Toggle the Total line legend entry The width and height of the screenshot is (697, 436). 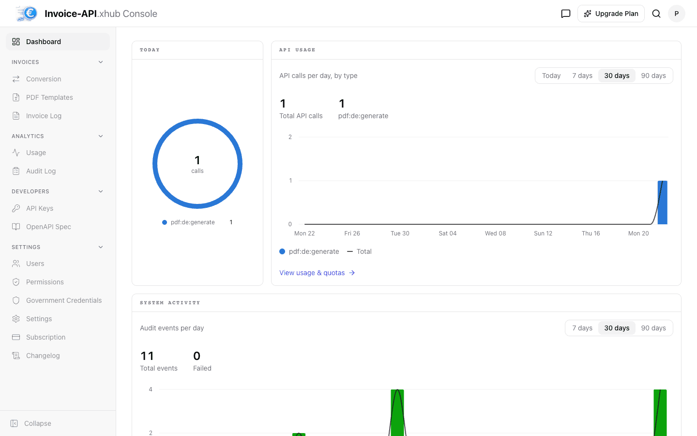pyautogui.click(x=359, y=251)
